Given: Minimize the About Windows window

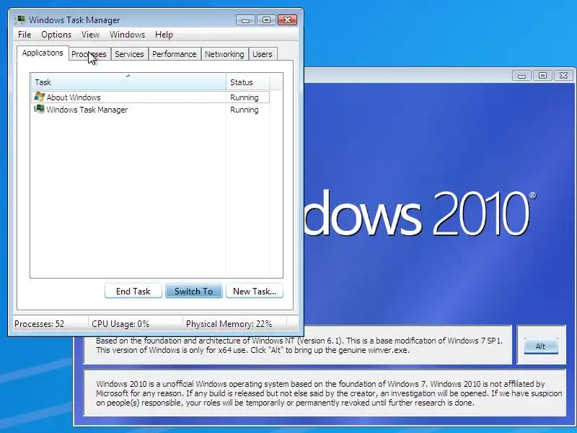Looking at the screenshot, I should pyautogui.click(x=521, y=76).
